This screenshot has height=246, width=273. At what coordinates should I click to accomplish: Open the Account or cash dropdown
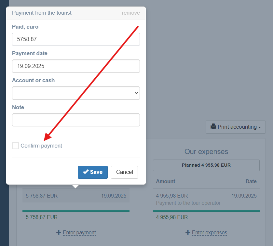76,93
